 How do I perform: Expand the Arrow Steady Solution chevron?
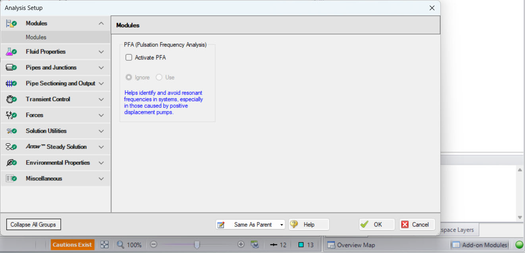101,147
